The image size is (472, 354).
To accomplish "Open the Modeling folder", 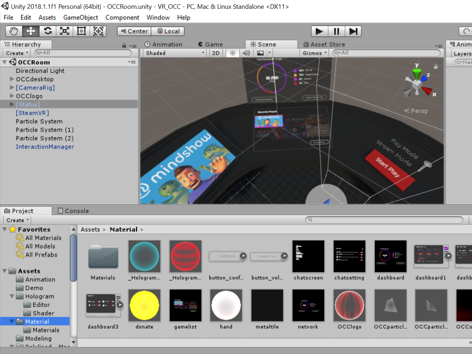I will click(x=38, y=339).
